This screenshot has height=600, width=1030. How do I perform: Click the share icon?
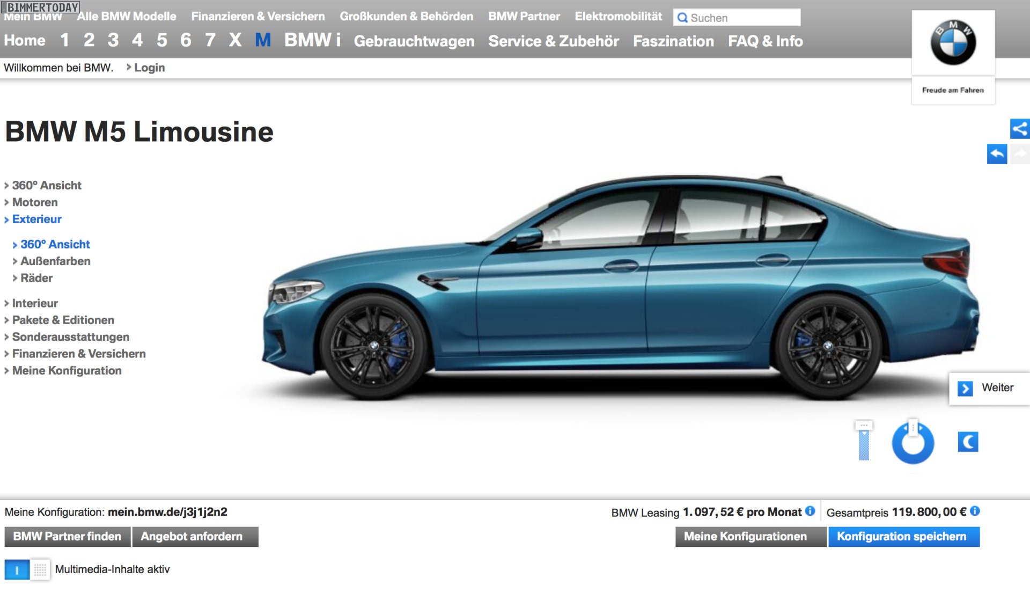(1019, 129)
